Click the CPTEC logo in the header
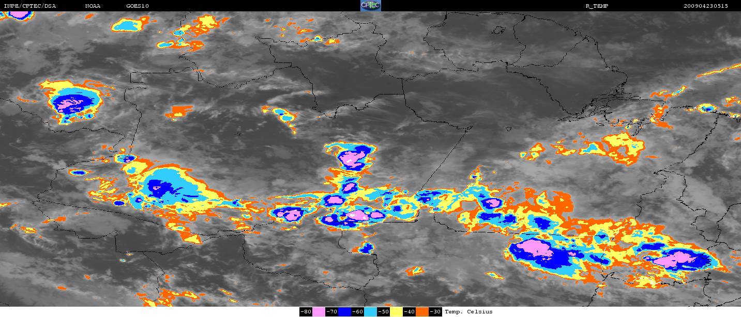Image resolution: width=741 pixels, height=317 pixels. pos(370,5)
